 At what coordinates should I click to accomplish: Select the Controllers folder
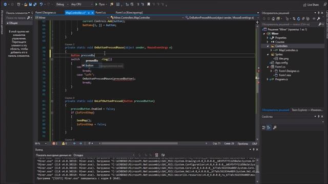pyautogui.click(x=281, y=46)
